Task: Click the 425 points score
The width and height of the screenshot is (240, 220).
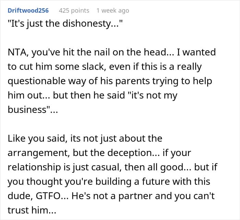Action: click(74, 11)
